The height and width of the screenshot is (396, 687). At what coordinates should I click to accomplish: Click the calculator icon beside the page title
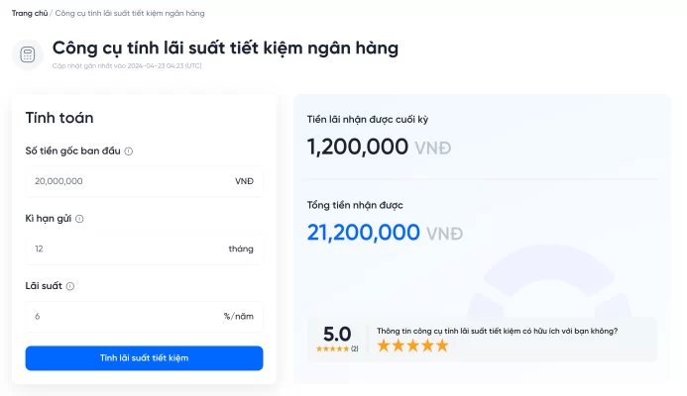tap(27, 54)
